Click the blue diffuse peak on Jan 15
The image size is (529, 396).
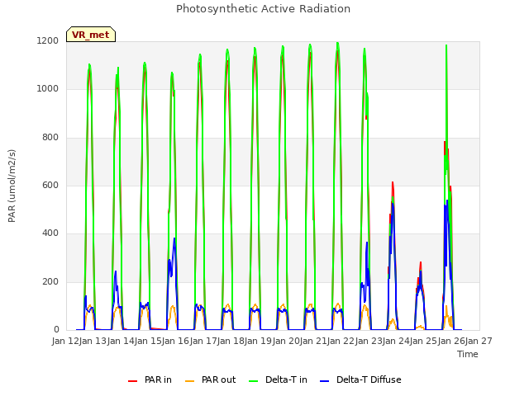[x=174, y=238]
